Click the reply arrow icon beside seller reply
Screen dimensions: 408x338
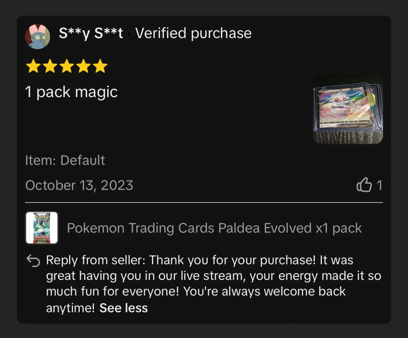click(33, 261)
